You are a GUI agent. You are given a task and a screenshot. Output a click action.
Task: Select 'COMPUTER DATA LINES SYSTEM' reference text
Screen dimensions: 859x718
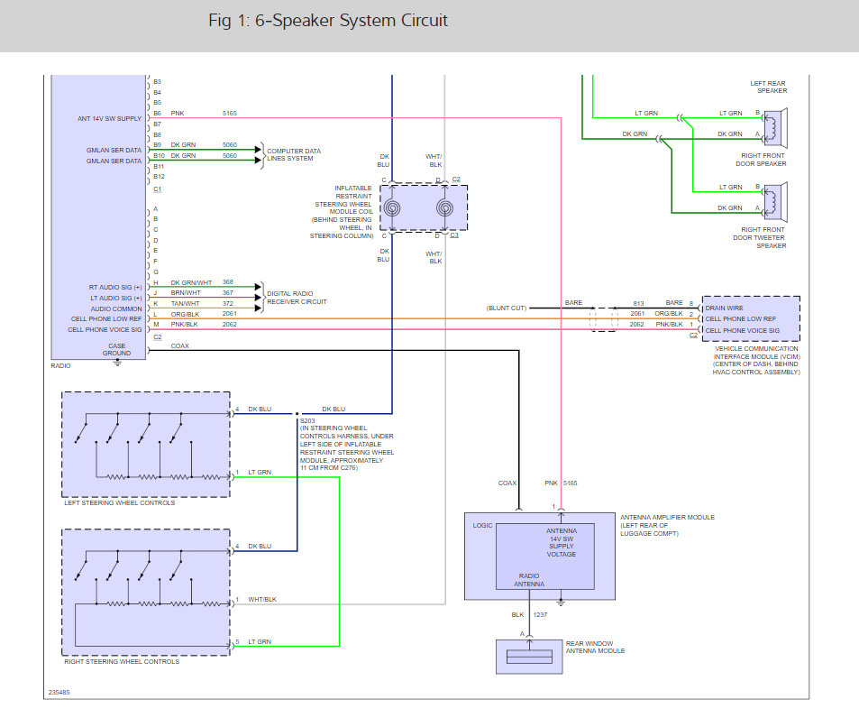click(294, 154)
